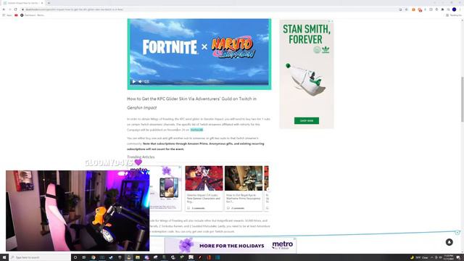Viewport: 464px width, 261px height.
Task: Open File Explorer folder on taskbar
Action: point(138,257)
